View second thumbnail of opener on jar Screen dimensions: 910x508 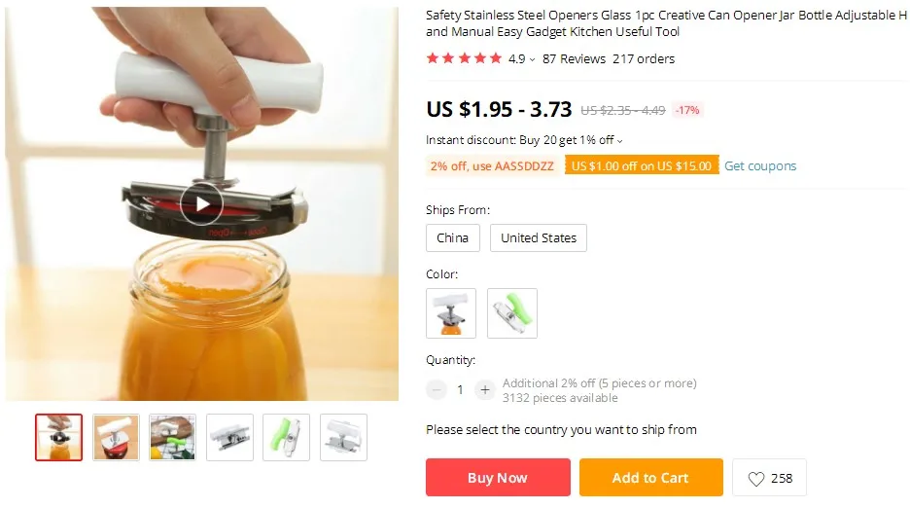click(116, 437)
